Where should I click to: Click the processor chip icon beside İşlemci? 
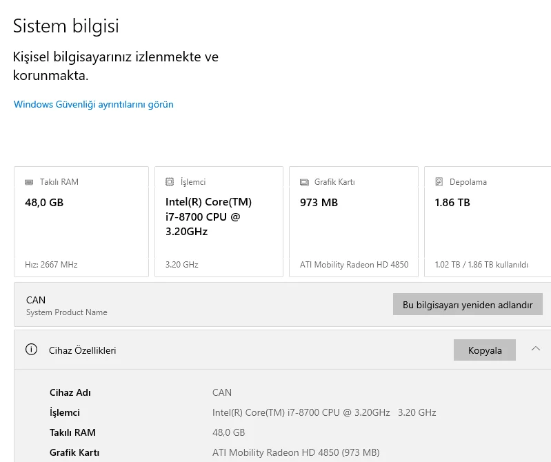click(170, 182)
